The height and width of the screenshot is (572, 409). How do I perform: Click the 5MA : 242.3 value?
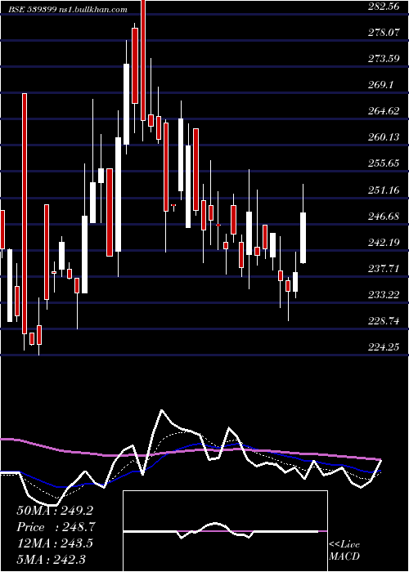click(51, 560)
